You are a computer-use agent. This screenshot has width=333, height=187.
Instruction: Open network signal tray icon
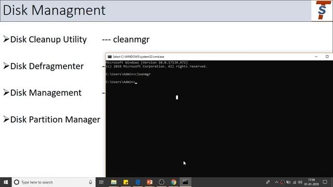point(294,182)
